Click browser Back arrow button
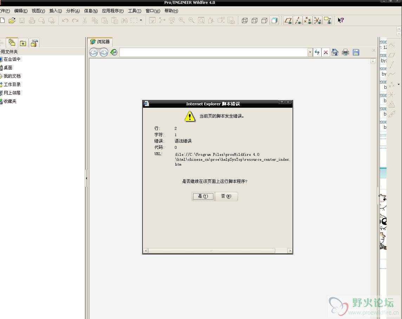The width and height of the screenshot is (402, 319). 94,53
